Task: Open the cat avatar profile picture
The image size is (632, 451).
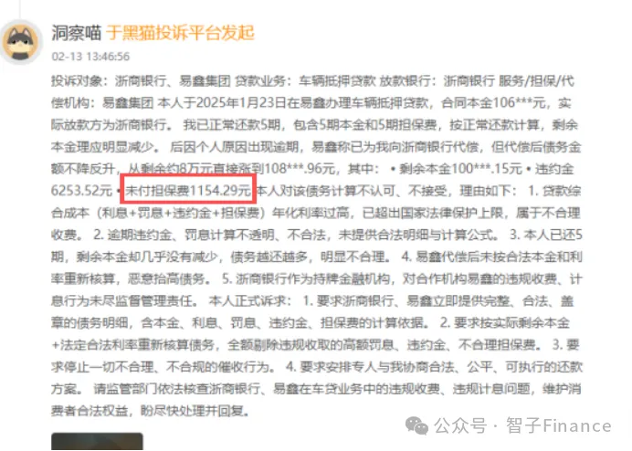Action: tap(20, 42)
